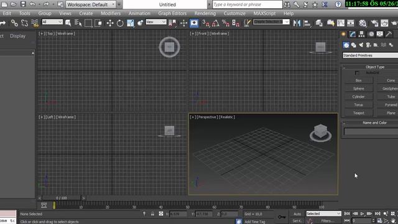The height and width of the screenshot is (224, 398).
Task: Toggle Angle Snap
Action: coord(216,23)
